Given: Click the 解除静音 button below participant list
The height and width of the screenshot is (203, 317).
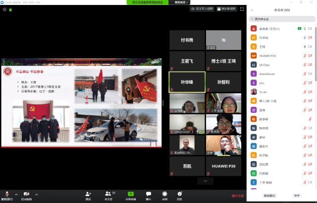Looking at the screenshot, I should [x=269, y=196].
